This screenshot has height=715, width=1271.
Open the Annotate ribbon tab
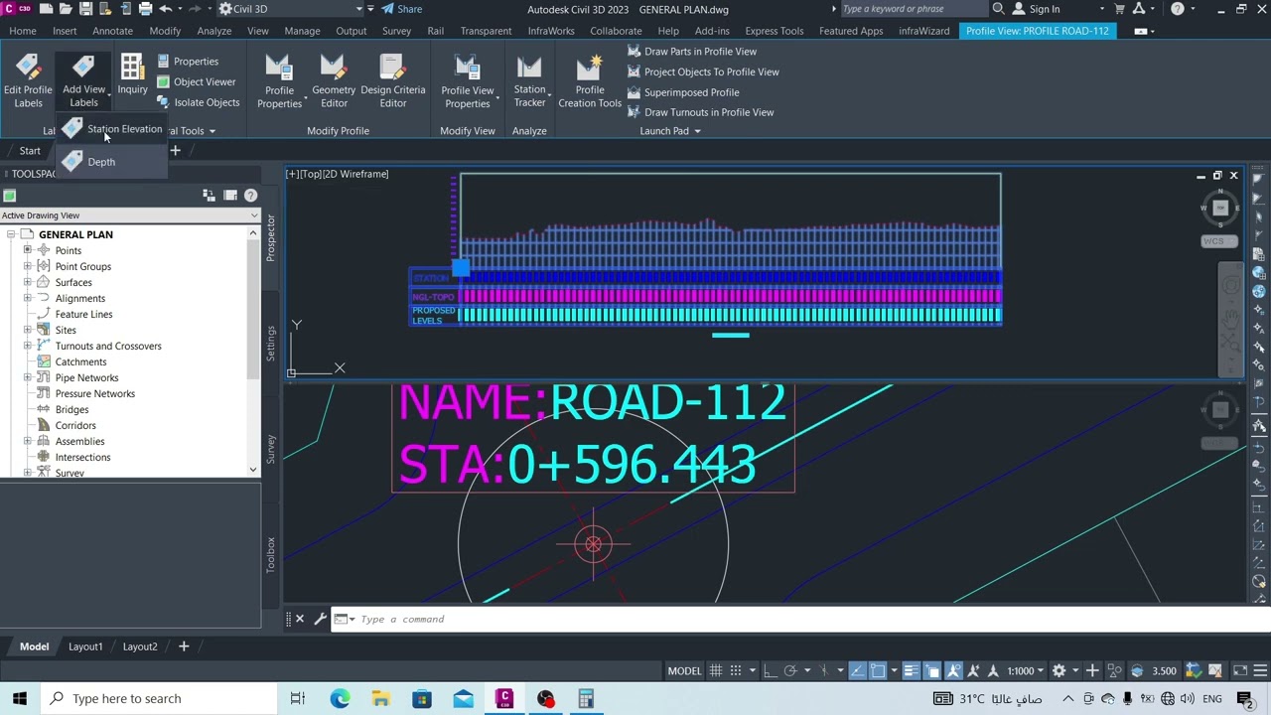click(112, 31)
